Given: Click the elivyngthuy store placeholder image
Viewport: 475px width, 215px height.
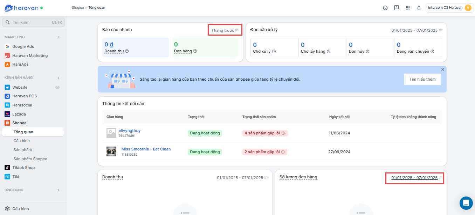Looking at the screenshot, I should pyautogui.click(x=111, y=133).
